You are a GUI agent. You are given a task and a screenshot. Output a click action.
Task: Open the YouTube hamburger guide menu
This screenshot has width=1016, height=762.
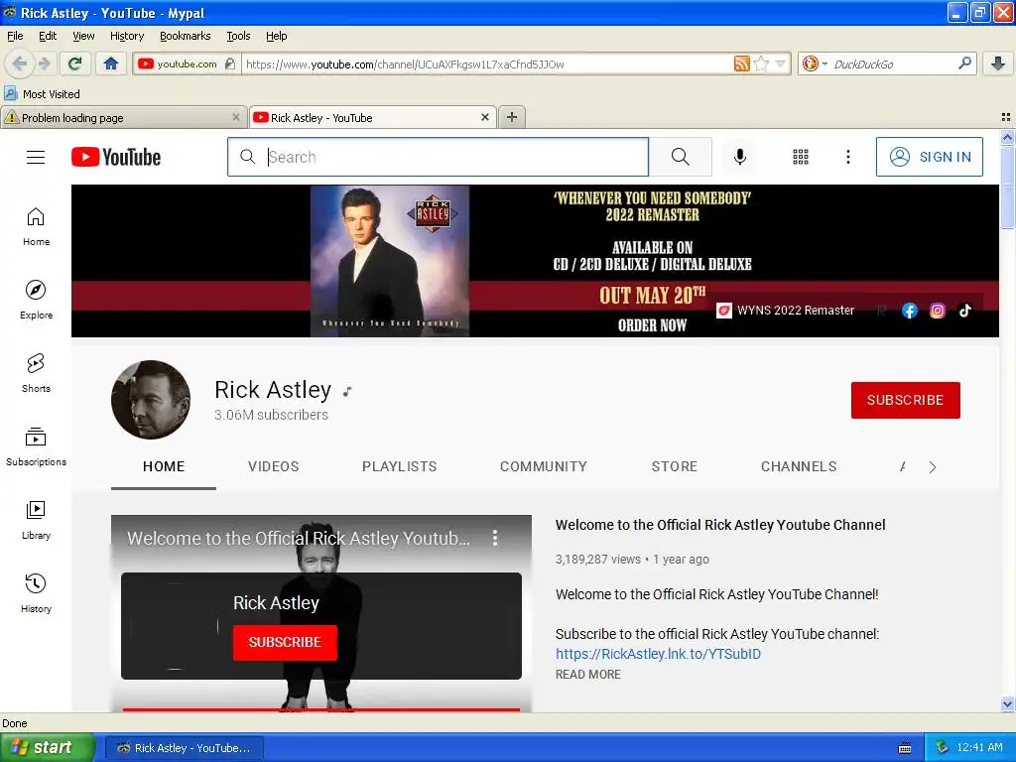pos(36,157)
